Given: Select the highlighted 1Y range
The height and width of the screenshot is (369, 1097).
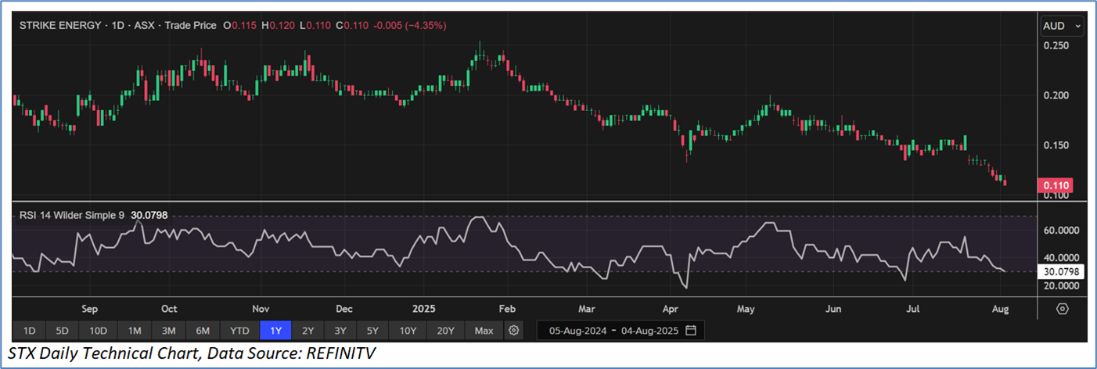Looking at the screenshot, I should pos(275,331).
